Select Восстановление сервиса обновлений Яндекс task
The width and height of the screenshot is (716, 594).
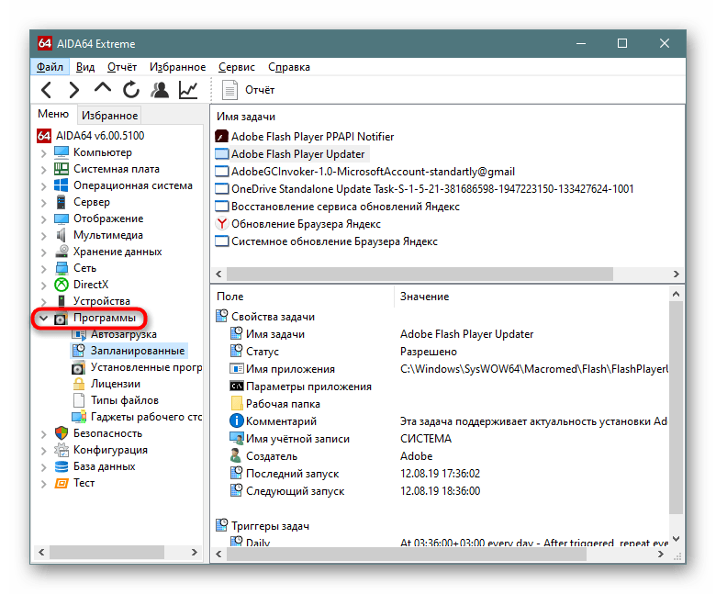[x=337, y=207]
